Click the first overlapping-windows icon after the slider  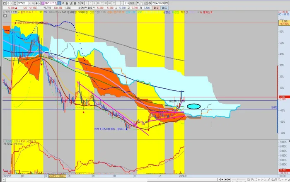pos(249,180)
